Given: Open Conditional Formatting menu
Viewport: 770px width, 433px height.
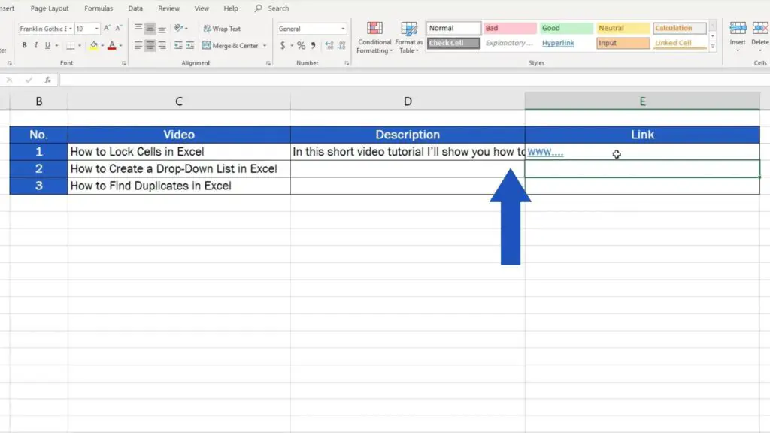Looking at the screenshot, I should pos(374,37).
